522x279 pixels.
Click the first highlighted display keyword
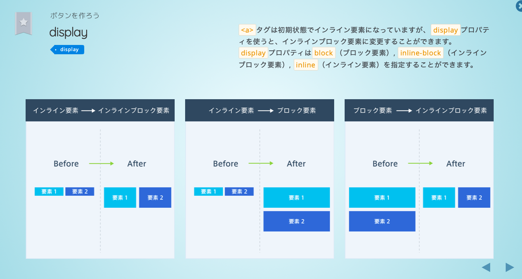pos(445,30)
